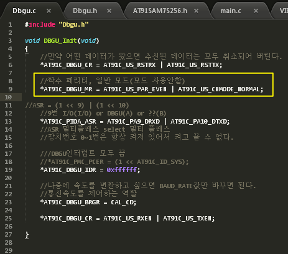Close the AT91SAM7S256.h tab

click(x=196, y=11)
